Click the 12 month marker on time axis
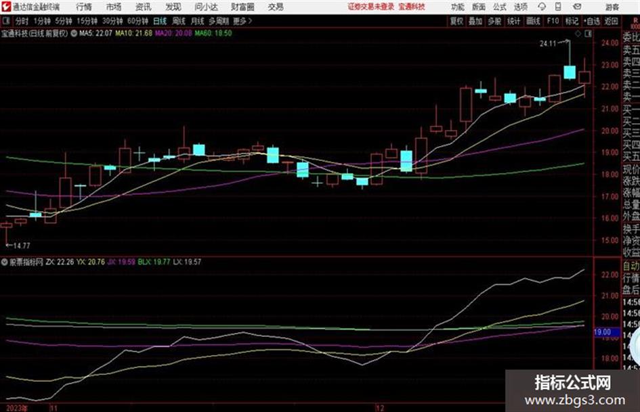 (x=380, y=408)
